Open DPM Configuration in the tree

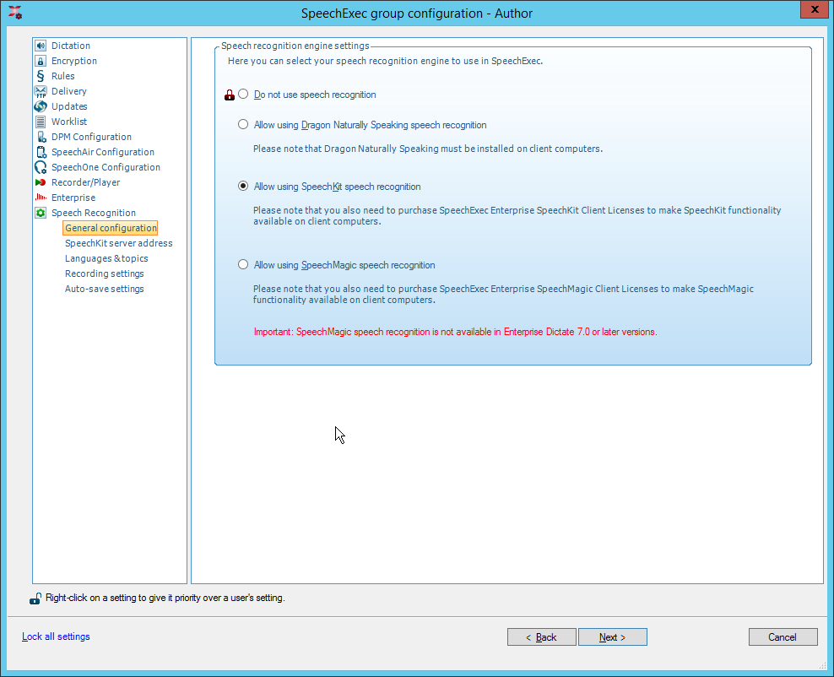pos(91,137)
